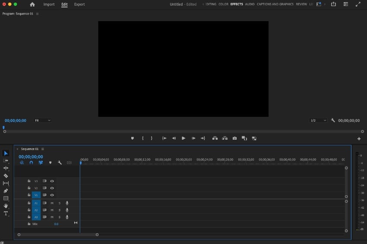
Task: Select the Type tool
Action: [6, 213]
